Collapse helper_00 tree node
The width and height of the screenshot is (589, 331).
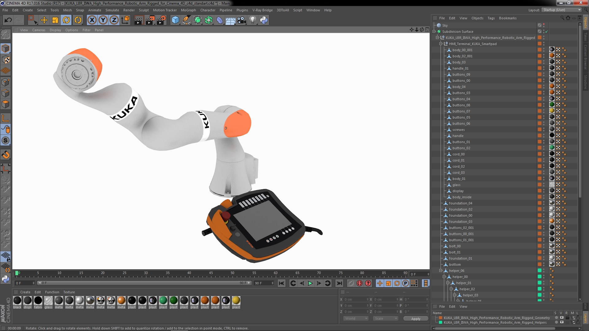tap(444, 277)
